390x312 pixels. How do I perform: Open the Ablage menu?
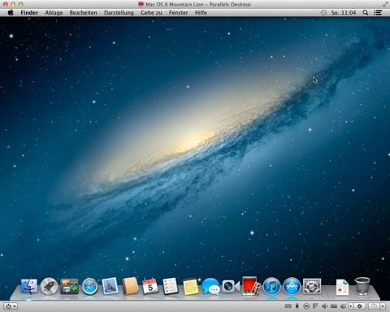point(54,13)
